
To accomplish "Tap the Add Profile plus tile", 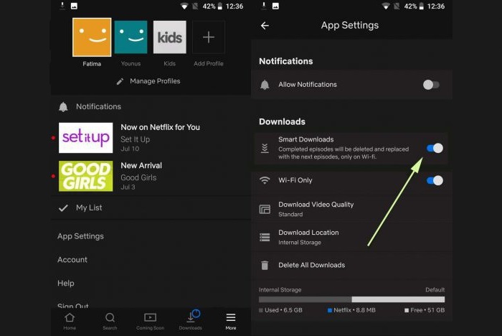I will tap(209, 37).
